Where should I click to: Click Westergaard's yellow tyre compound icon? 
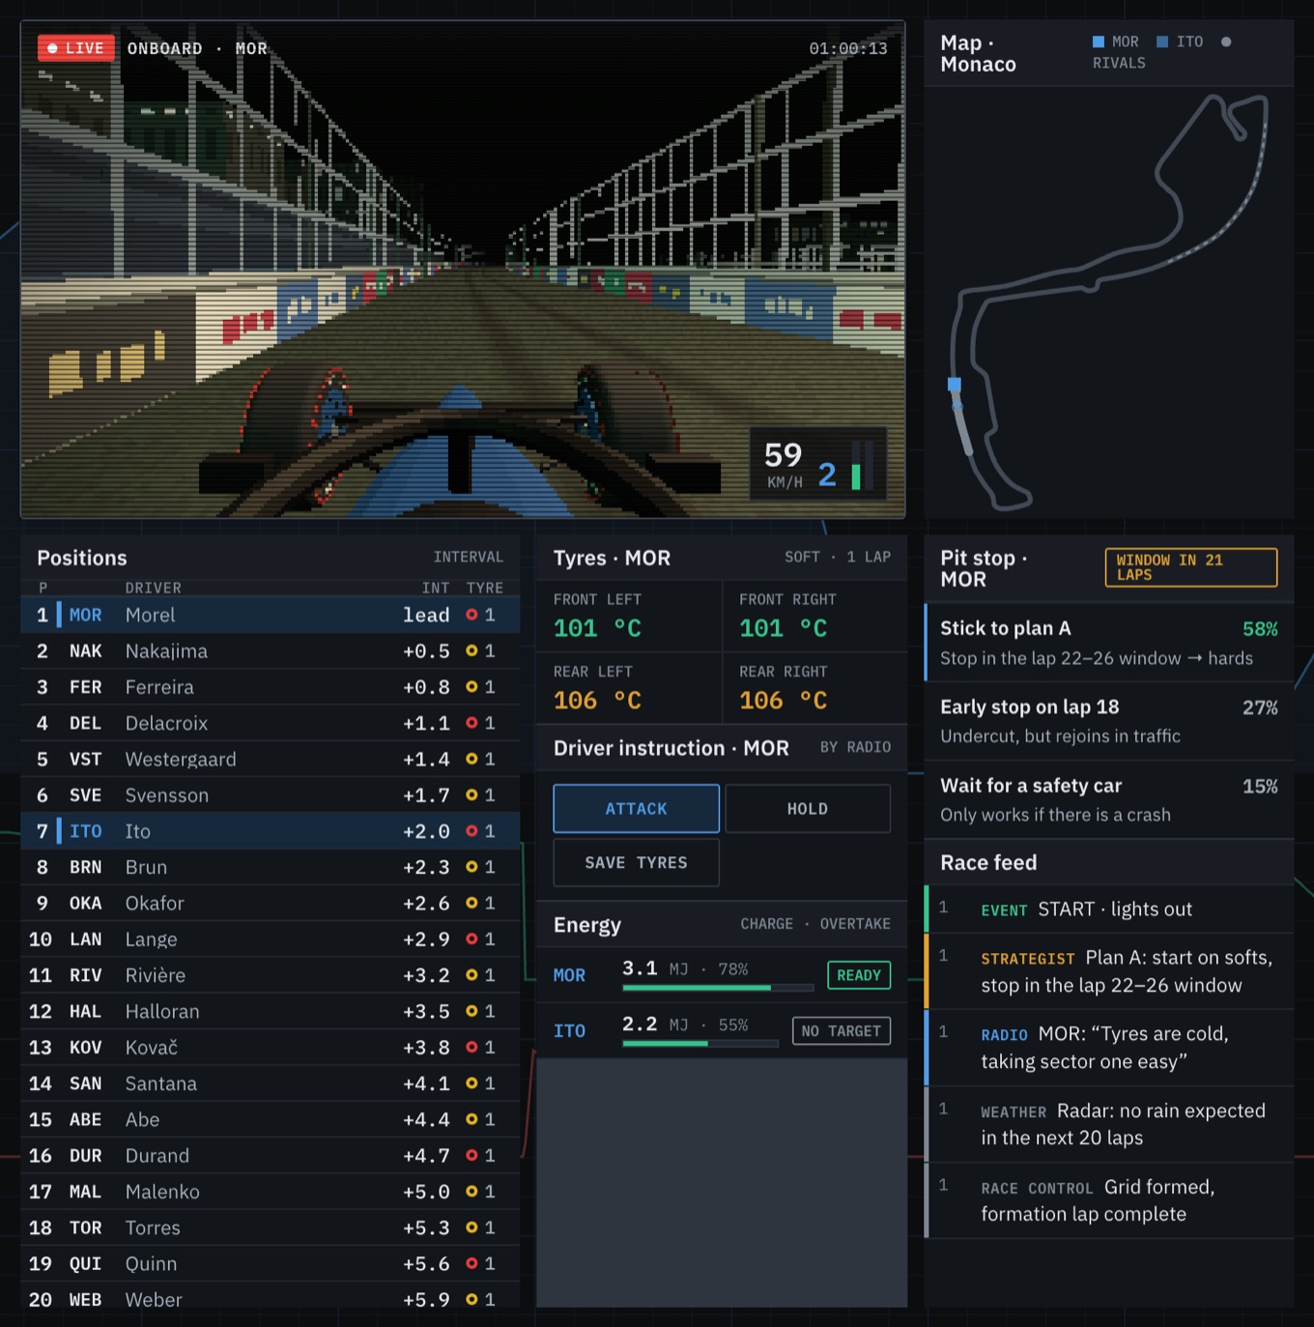pyautogui.click(x=471, y=759)
